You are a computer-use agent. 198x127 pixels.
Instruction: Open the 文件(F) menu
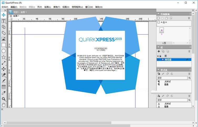(x=5, y=7)
